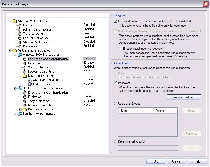
Task: Collapse the SUSE Linux Enterprise Server node
Action: tap(15, 88)
